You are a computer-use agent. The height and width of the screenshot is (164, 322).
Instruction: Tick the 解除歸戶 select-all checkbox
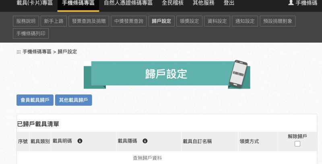[x=297, y=144]
